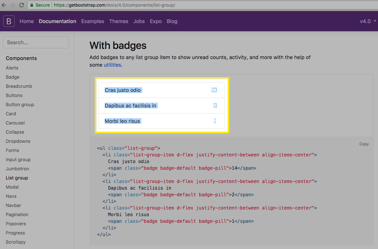The width and height of the screenshot is (378, 249).
Task: Click the browser forward arrow
Action: (12, 5)
